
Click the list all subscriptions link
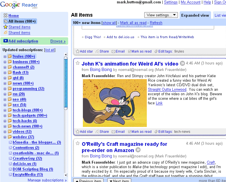click(x=50, y=50)
